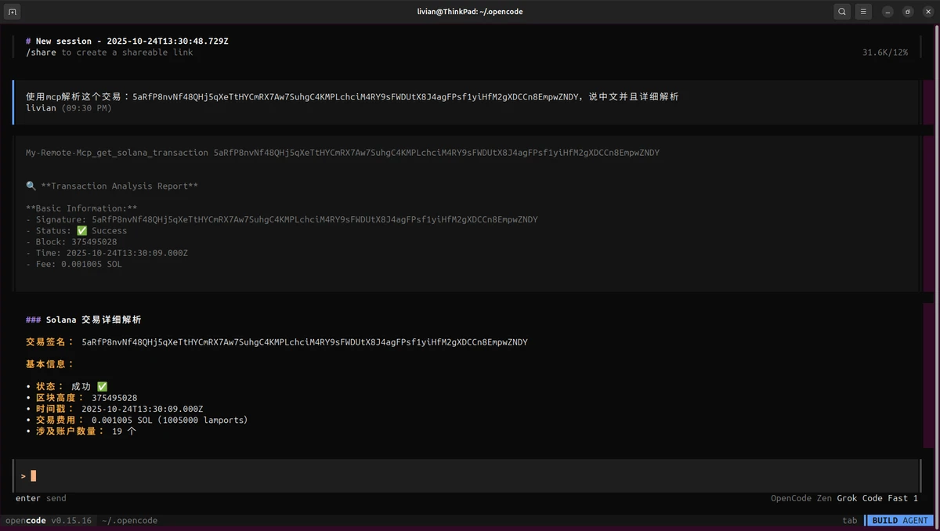The image size is (940, 531).
Task: Click the new tab icon in title bar
Action: coord(13,12)
